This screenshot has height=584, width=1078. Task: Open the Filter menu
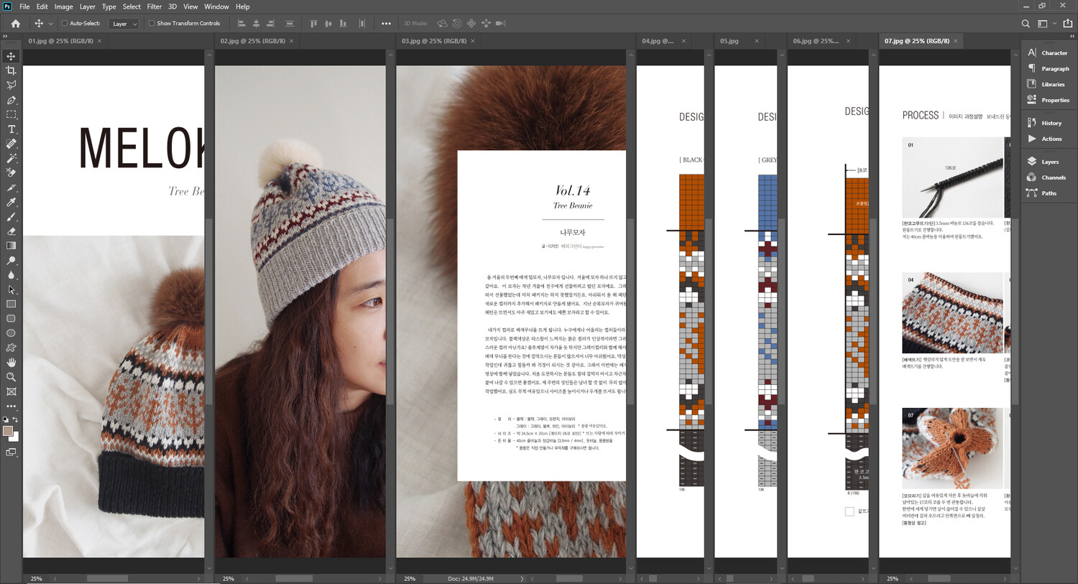click(x=154, y=6)
